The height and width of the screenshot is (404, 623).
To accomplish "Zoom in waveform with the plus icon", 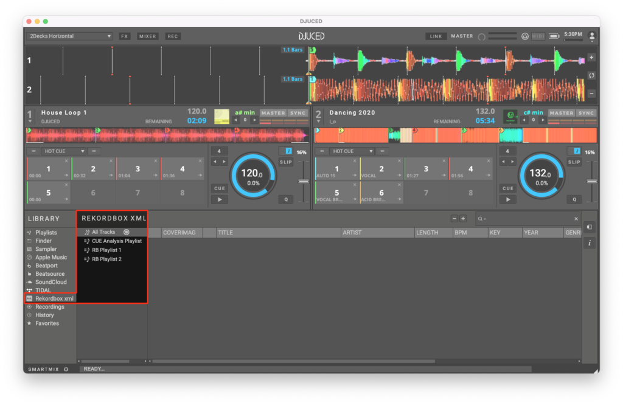I will pyautogui.click(x=591, y=57).
